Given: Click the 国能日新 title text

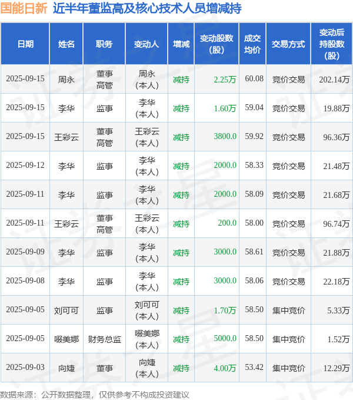Looking at the screenshot, I should (x=24, y=8).
